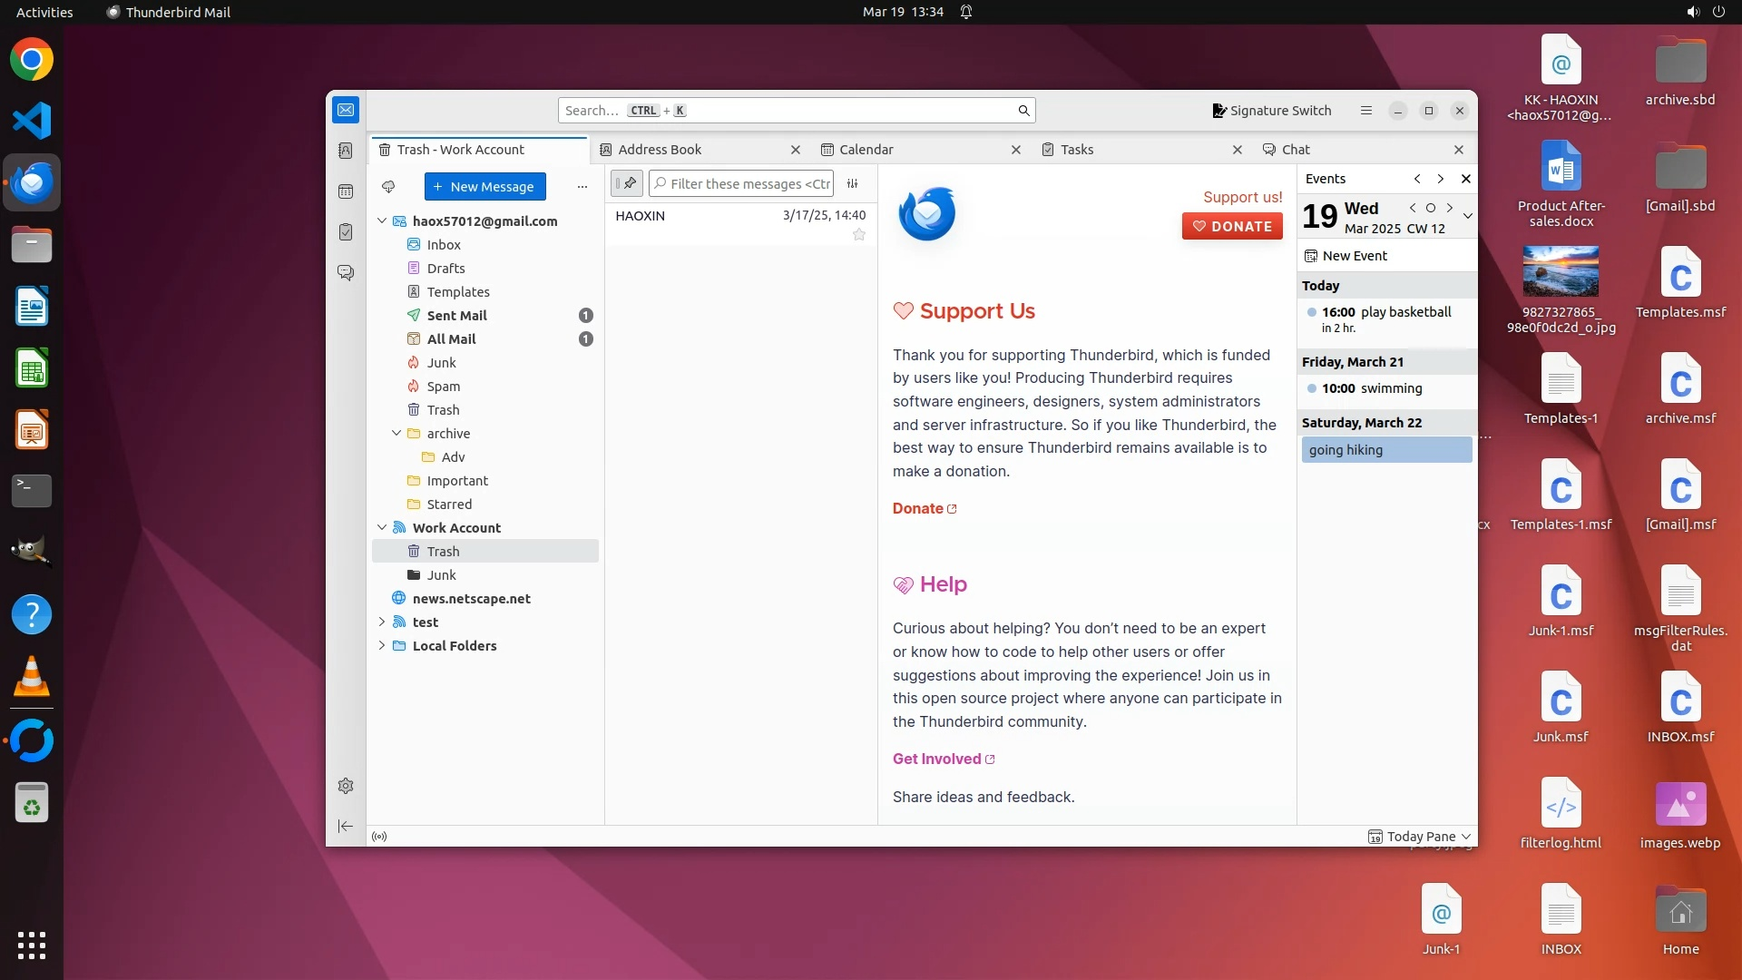Open the Address Book space icon in the sidebar

346,151
